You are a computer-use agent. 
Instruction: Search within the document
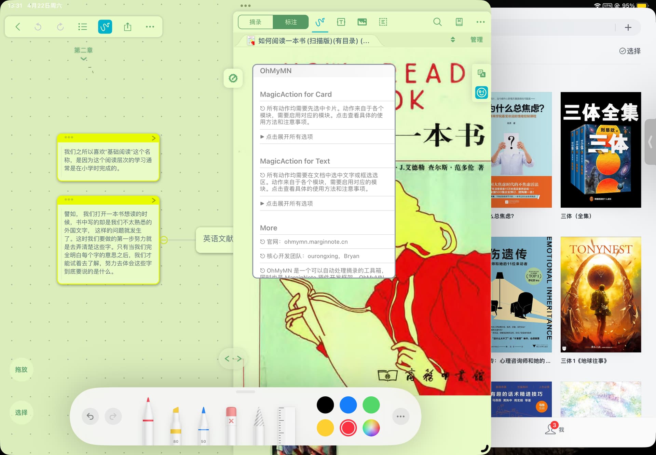pyautogui.click(x=437, y=22)
